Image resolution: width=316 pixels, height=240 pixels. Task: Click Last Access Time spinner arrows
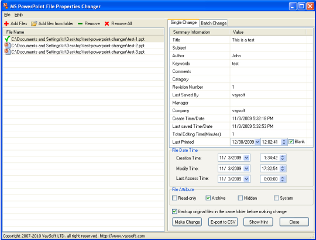283,179
